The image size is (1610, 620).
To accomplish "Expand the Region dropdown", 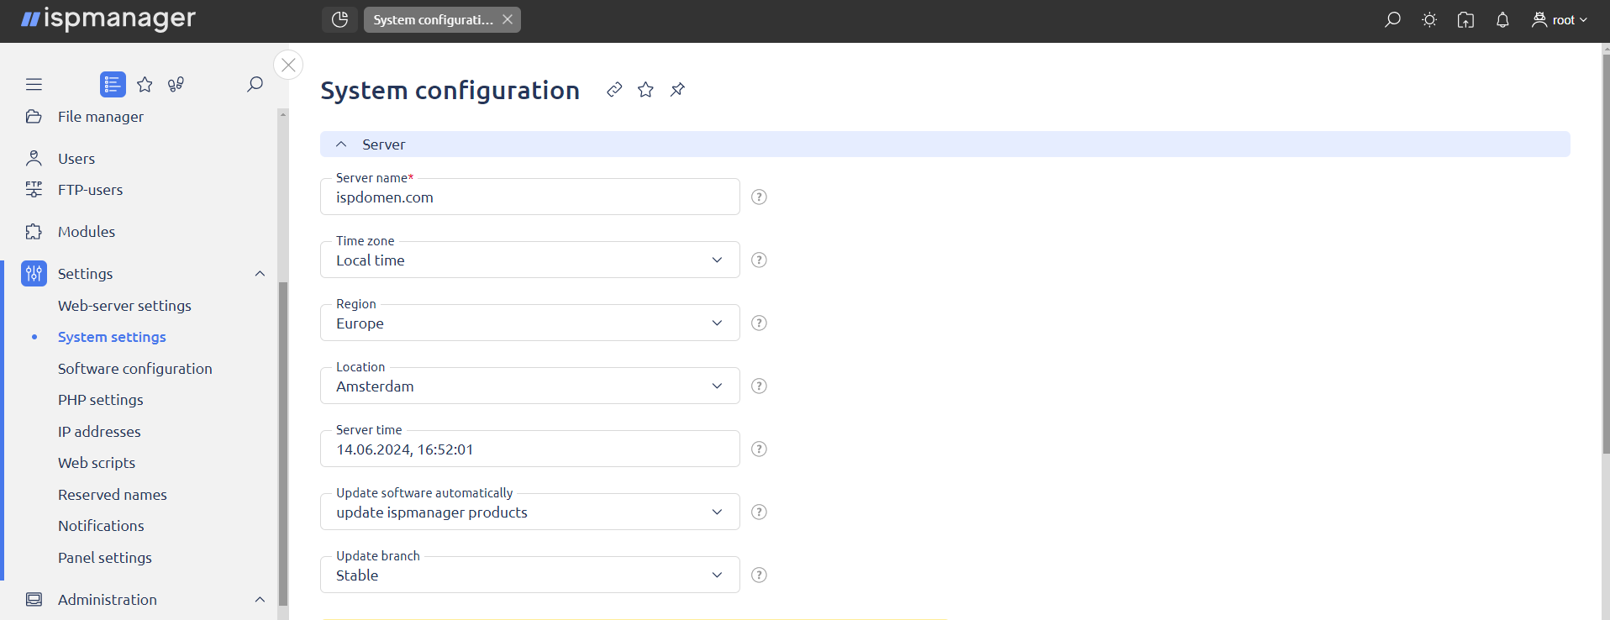I will click(529, 323).
